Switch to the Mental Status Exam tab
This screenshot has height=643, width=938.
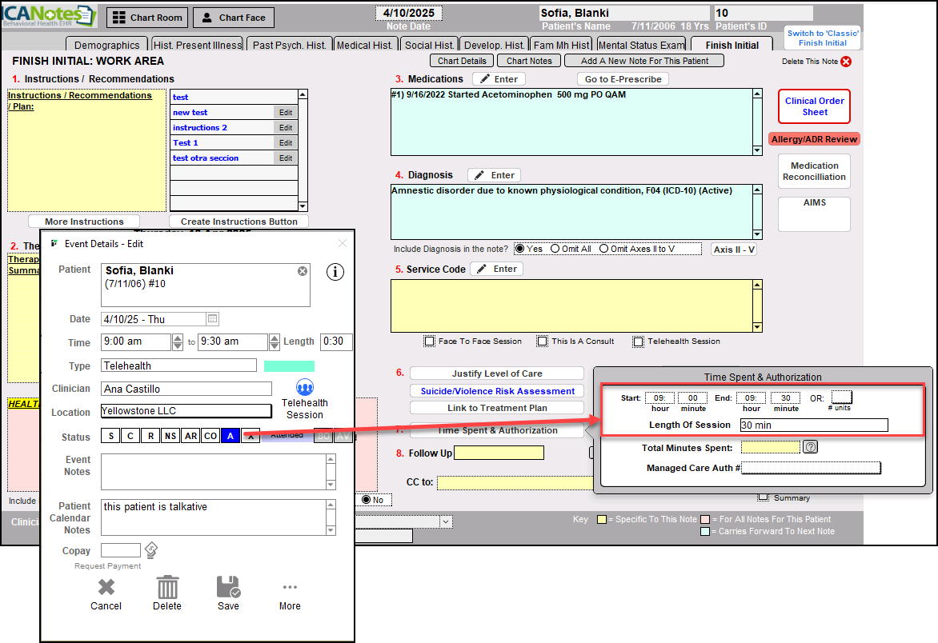(641, 45)
